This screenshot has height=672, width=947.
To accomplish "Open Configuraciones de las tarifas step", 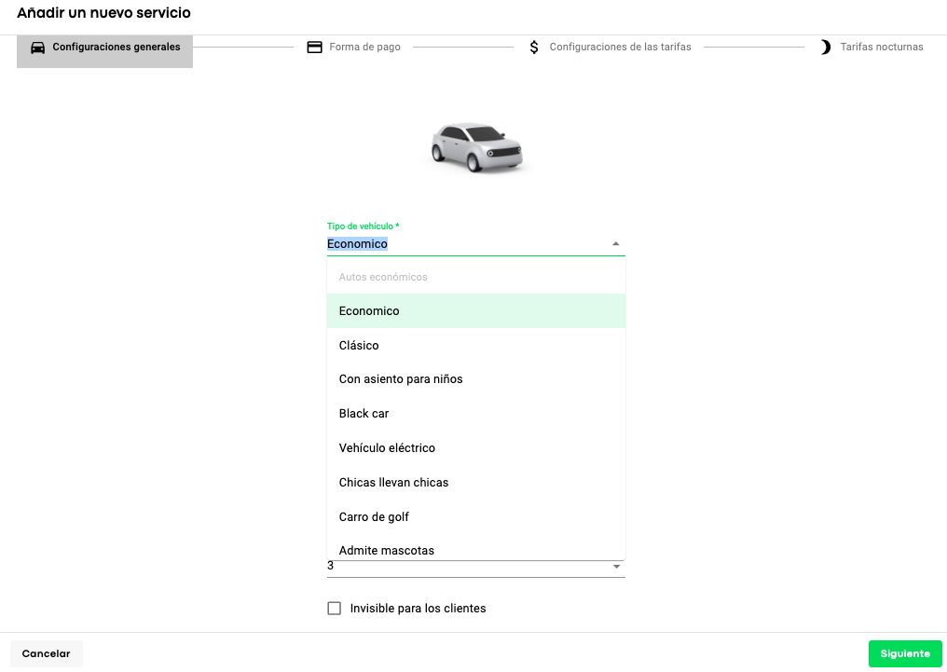I will 610,48.
